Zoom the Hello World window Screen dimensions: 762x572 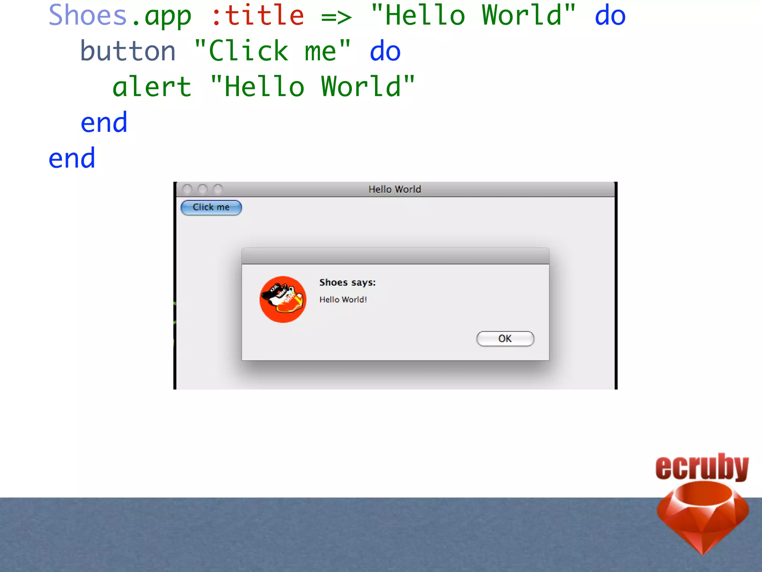pyautogui.click(x=218, y=189)
